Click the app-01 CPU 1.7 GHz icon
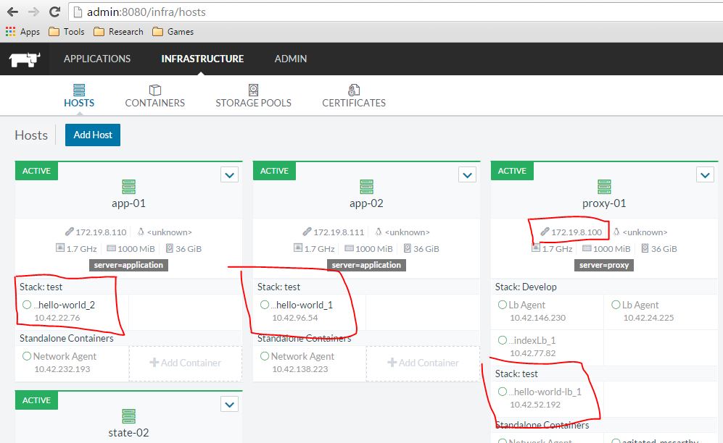This screenshot has width=723, height=443. tap(60, 248)
